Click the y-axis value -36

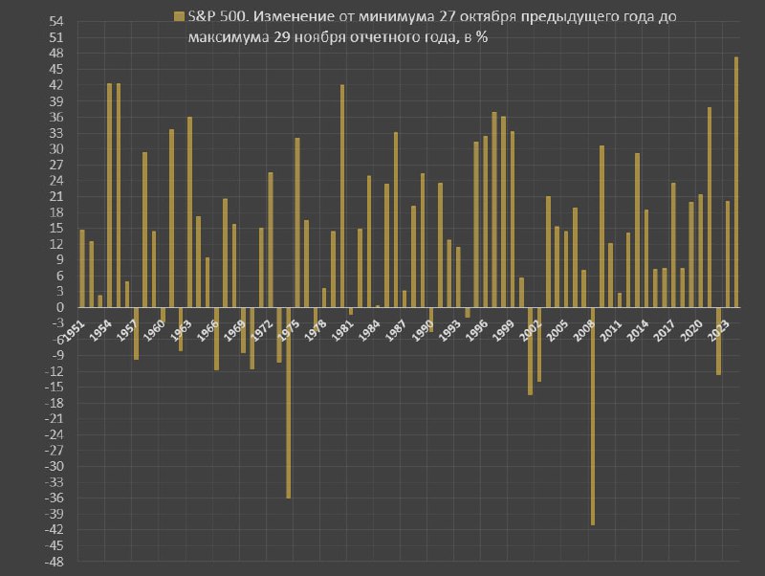click(x=55, y=498)
